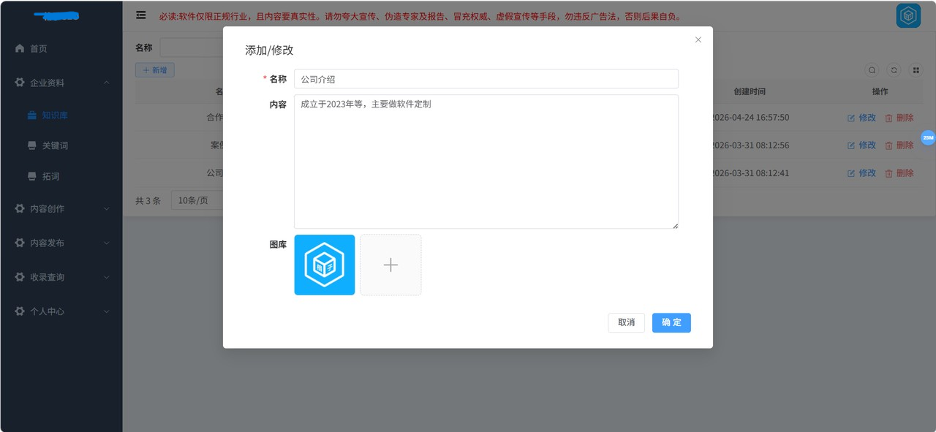Click the 个人中心 gear icon
Viewport: 936px width, 432px height.
click(x=20, y=311)
